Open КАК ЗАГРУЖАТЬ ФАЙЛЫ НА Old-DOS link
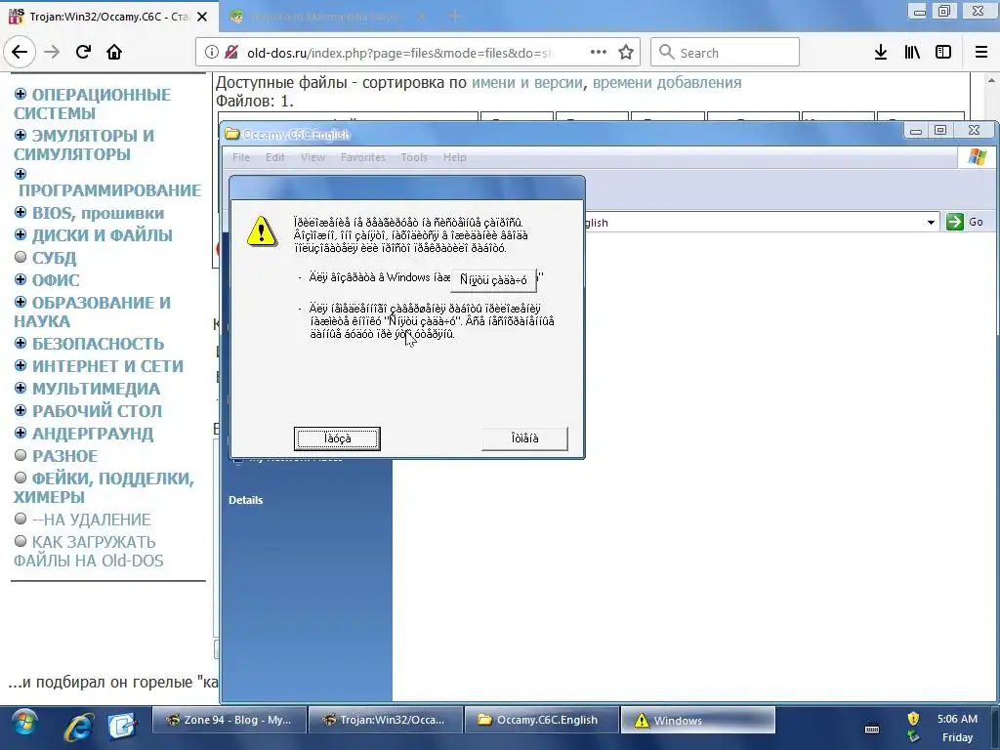The image size is (1000, 750). [x=89, y=551]
